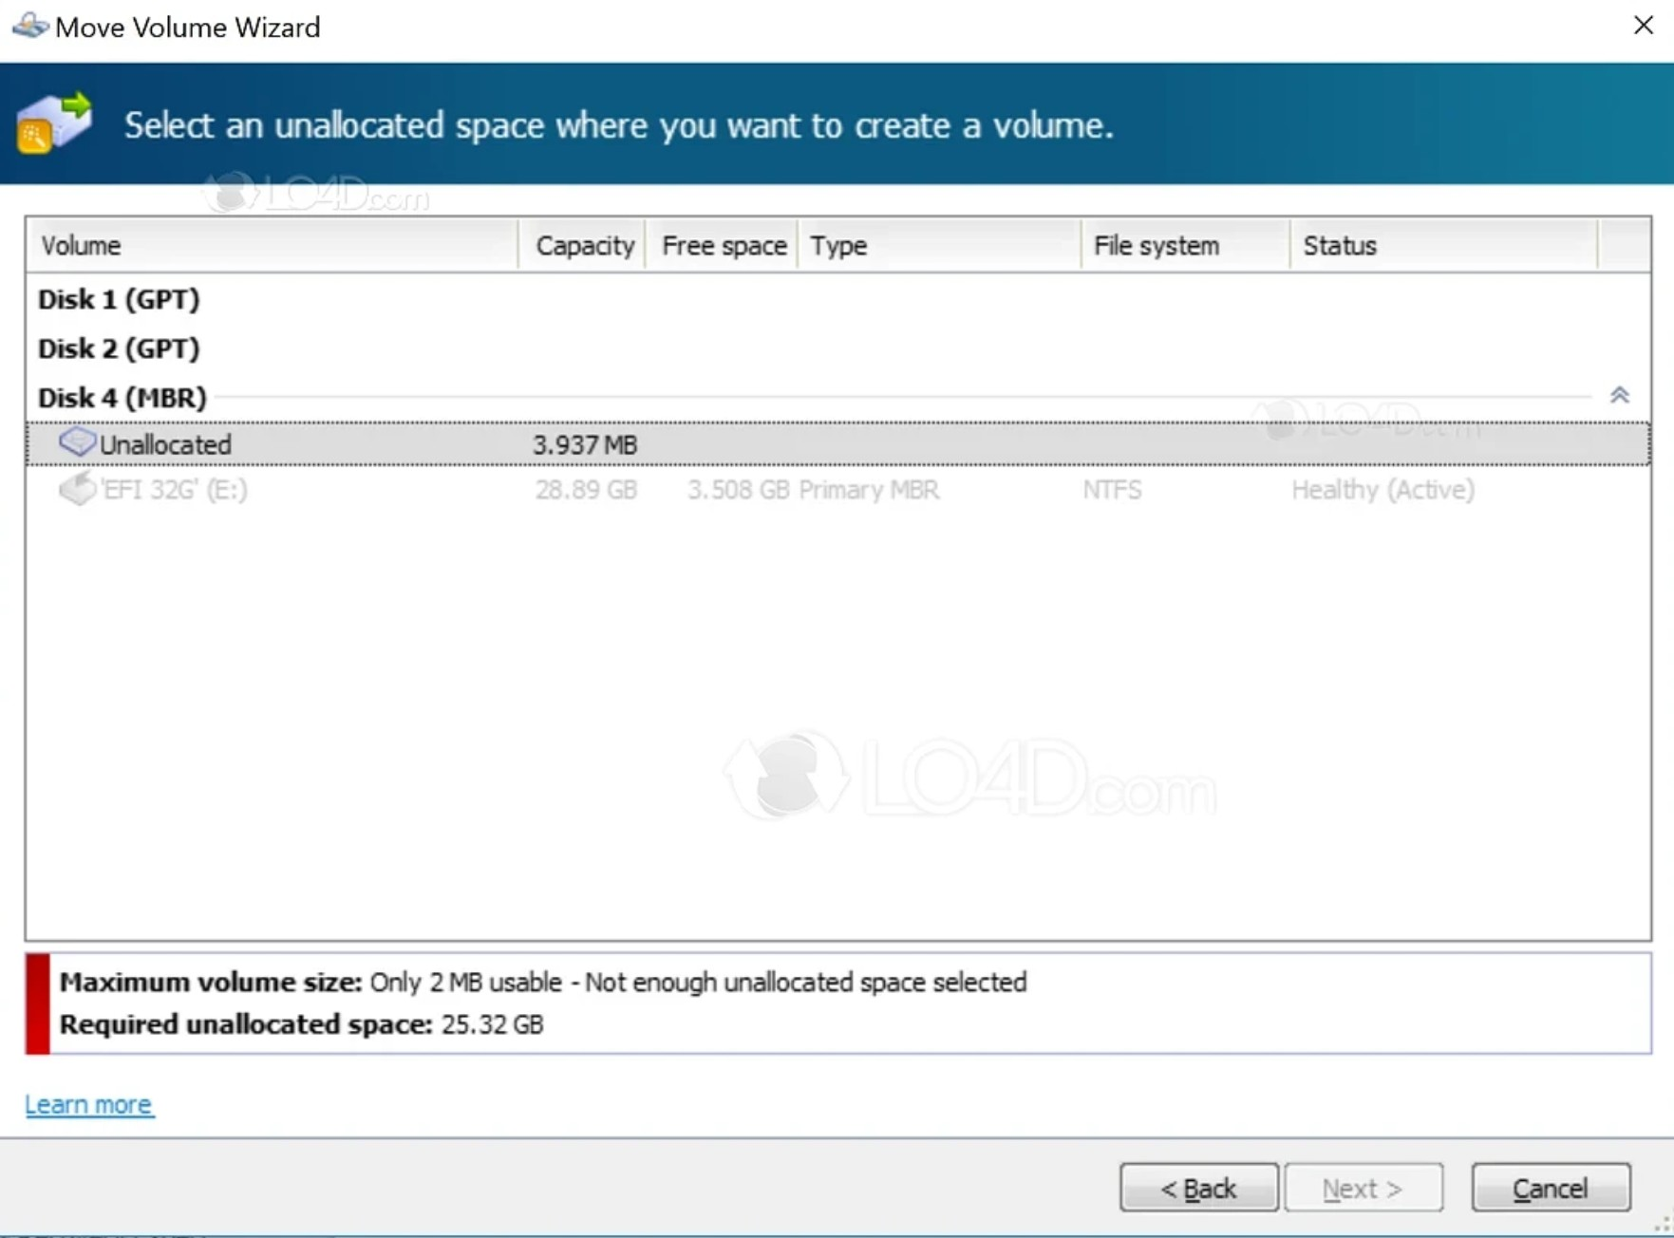Sort by the Capacity column header
This screenshot has width=1674, height=1238.
(x=582, y=246)
